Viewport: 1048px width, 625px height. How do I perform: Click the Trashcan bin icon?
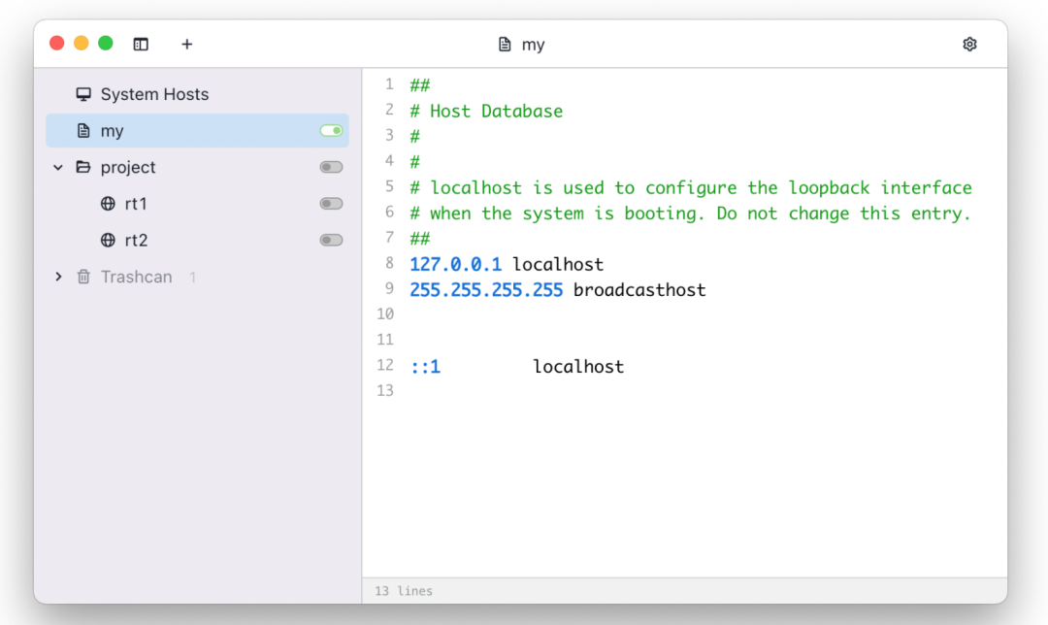pyautogui.click(x=83, y=277)
